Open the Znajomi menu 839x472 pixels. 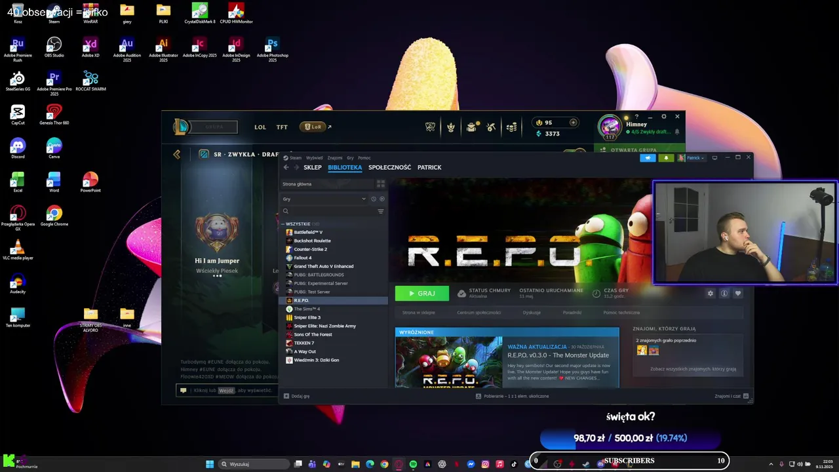click(334, 158)
